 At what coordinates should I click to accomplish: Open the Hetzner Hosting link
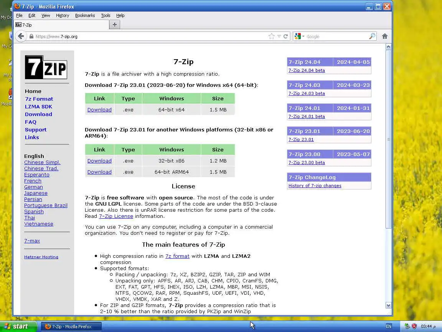tap(41, 257)
